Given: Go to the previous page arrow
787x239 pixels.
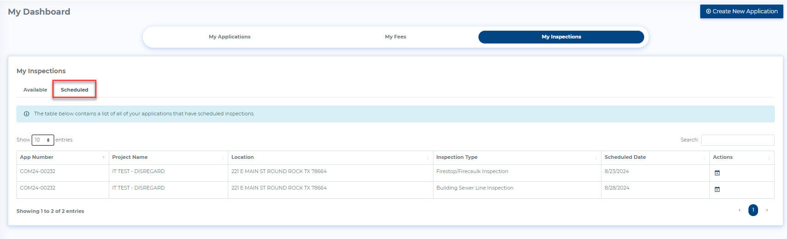Looking at the screenshot, I should pyautogui.click(x=739, y=210).
